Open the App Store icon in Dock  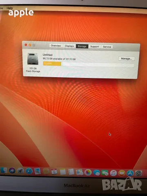[130, 173]
